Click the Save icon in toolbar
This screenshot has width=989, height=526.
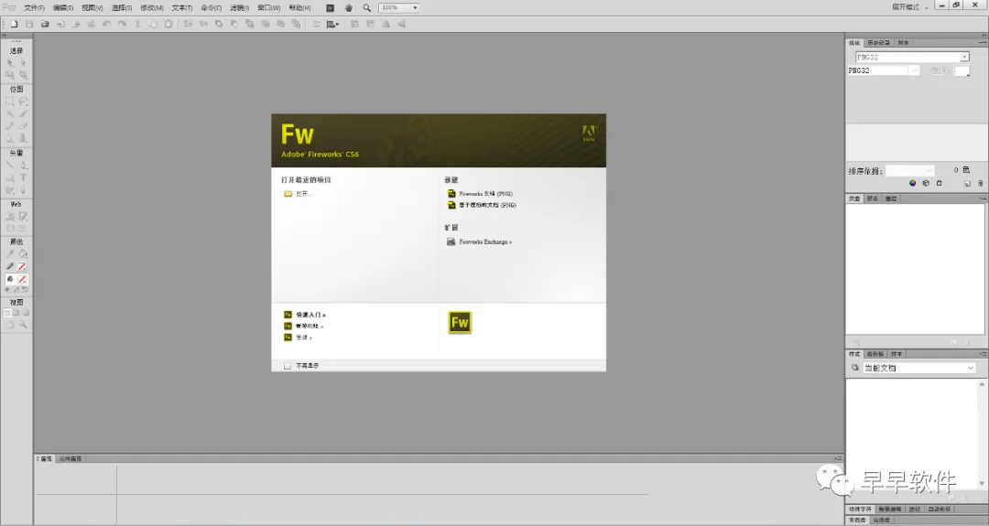(x=29, y=24)
